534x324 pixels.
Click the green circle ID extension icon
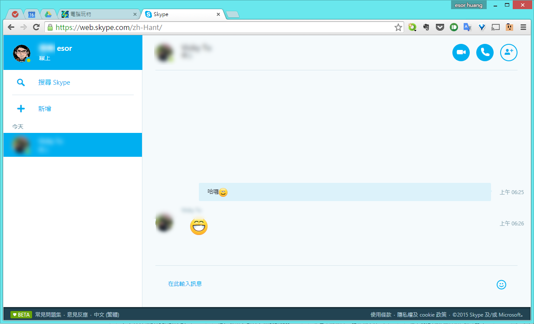coord(454,27)
